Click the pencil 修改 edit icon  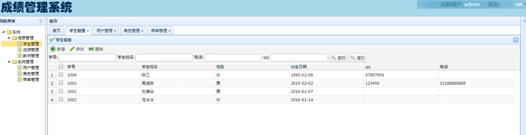pos(72,49)
